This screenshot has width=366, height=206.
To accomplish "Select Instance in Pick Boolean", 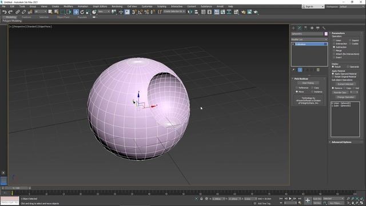I will [x=312, y=92].
